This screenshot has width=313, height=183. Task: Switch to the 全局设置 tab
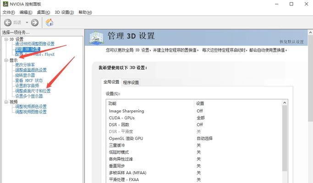click(x=111, y=82)
